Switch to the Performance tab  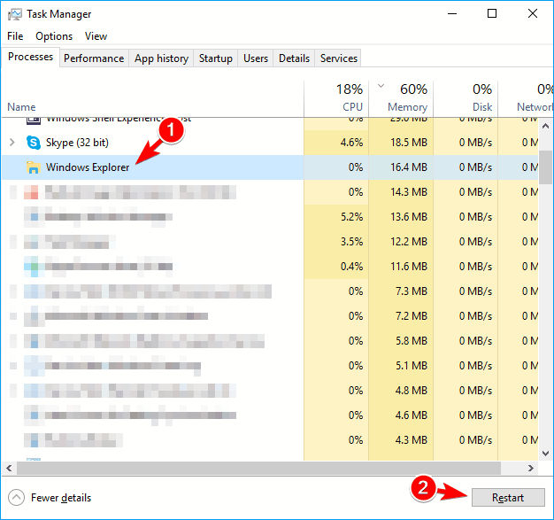pos(94,58)
